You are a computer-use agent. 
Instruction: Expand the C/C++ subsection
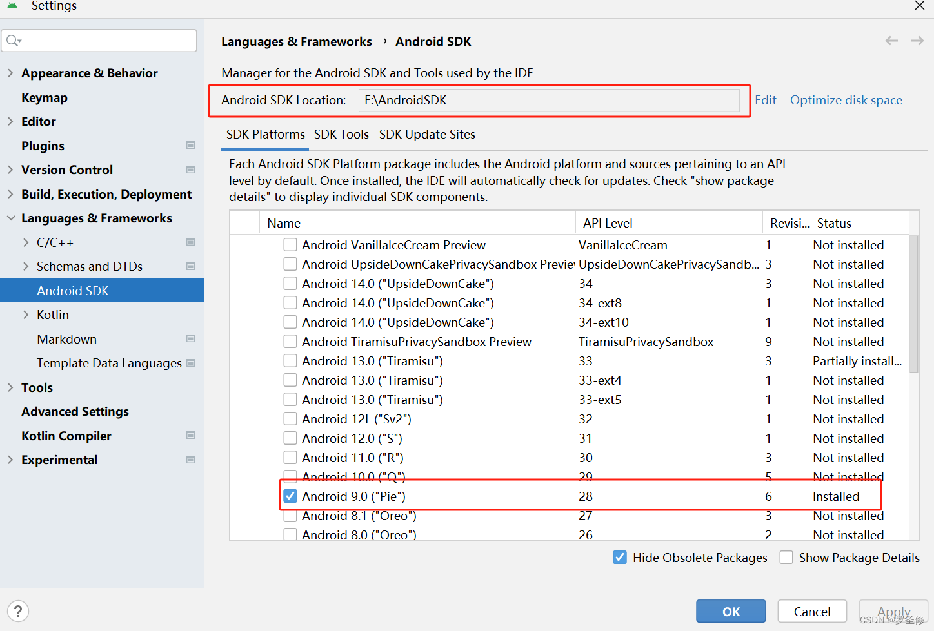click(26, 242)
